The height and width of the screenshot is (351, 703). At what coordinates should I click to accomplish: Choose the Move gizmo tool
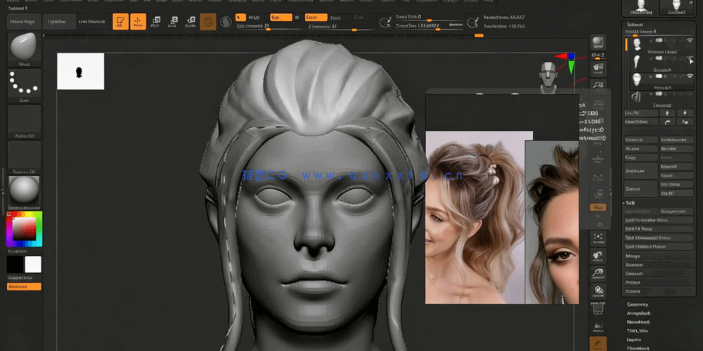155,22
